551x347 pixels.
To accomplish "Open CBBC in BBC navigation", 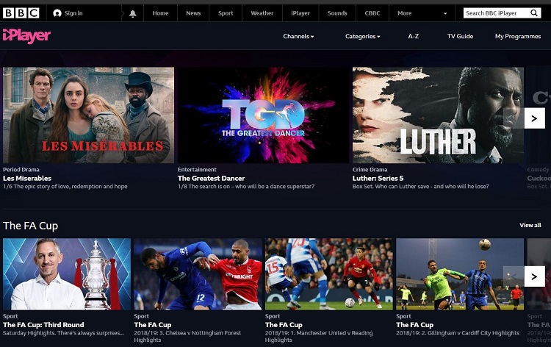I will (372, 13).
